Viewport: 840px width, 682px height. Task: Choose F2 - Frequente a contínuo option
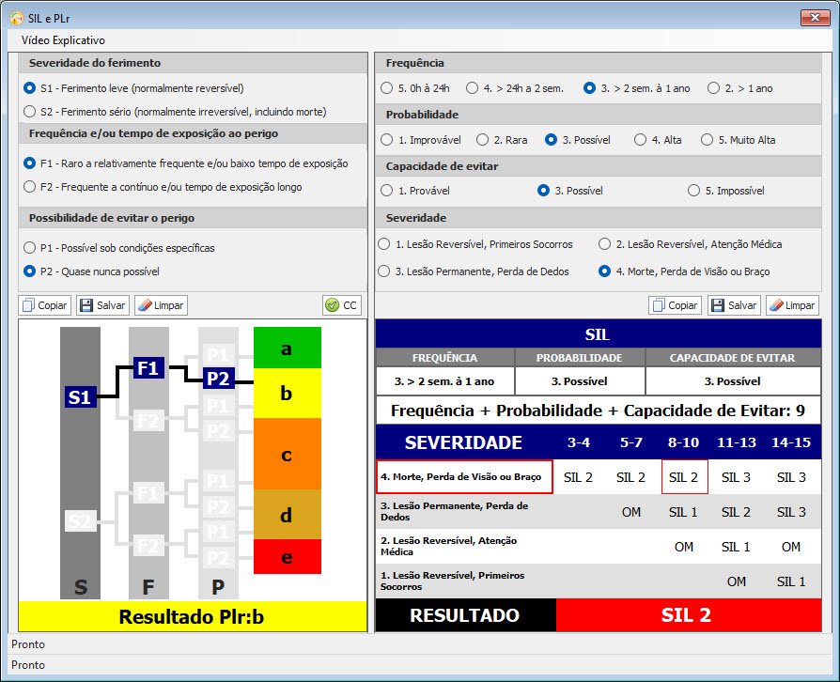coord(163,187)
